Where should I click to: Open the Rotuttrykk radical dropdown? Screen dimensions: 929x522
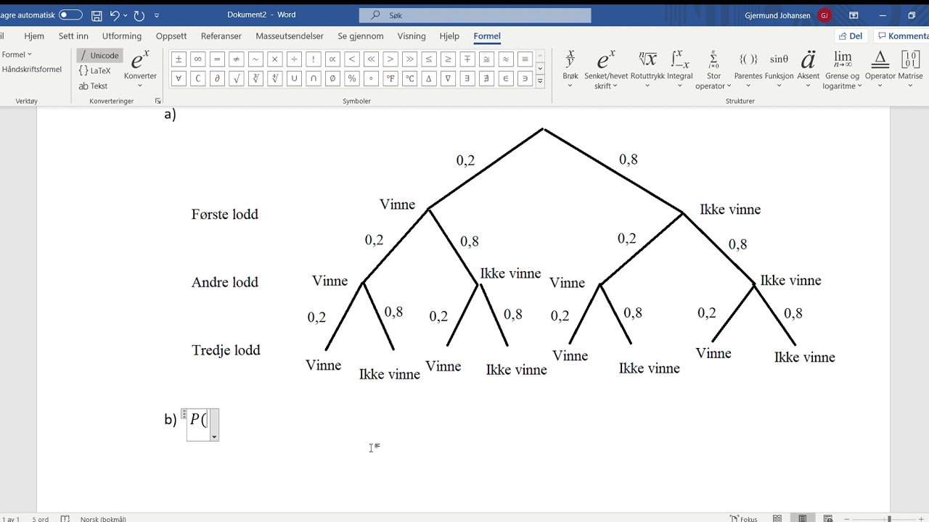(647, 70)
